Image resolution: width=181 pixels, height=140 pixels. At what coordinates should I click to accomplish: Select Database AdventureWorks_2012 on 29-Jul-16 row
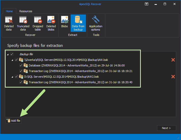77,65
